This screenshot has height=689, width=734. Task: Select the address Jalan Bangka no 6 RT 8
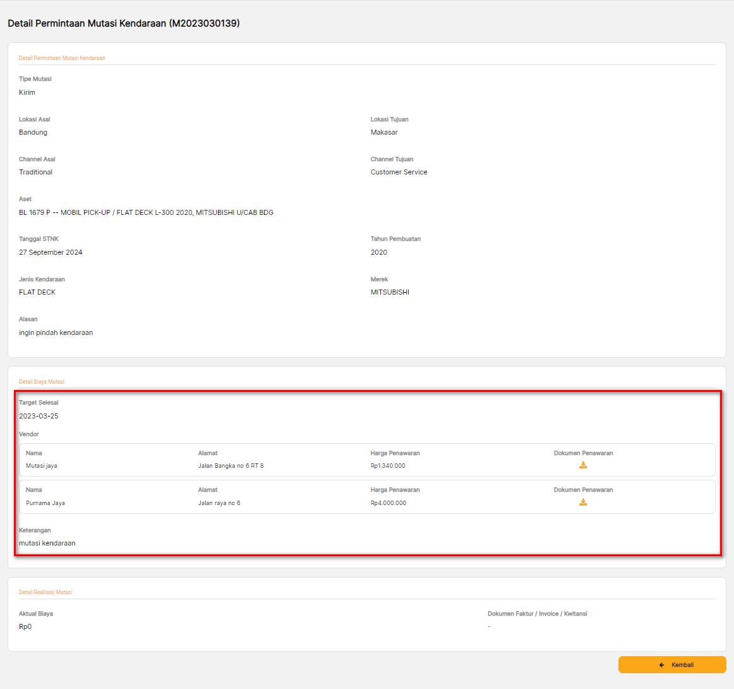pyautogui.click(x=231, y=466)
